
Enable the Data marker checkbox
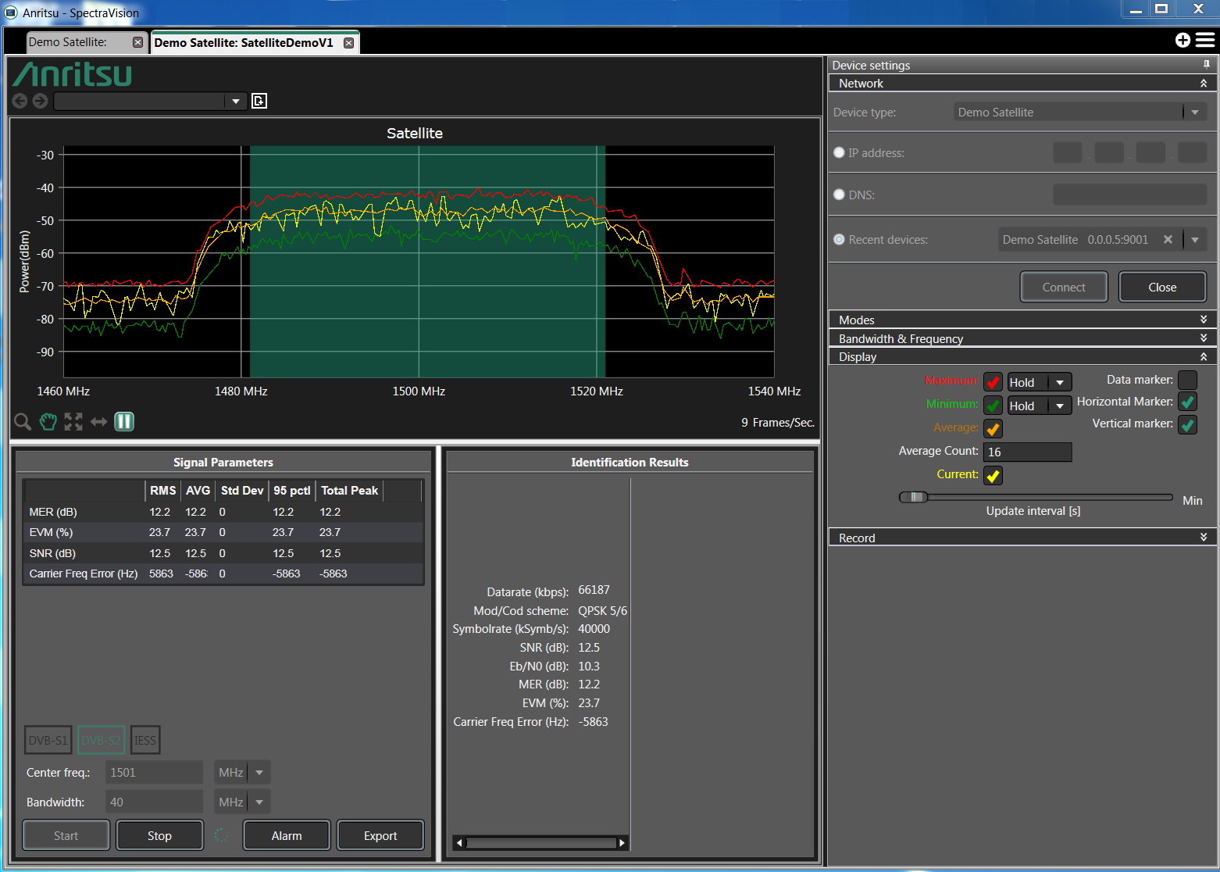point(1187,381)
